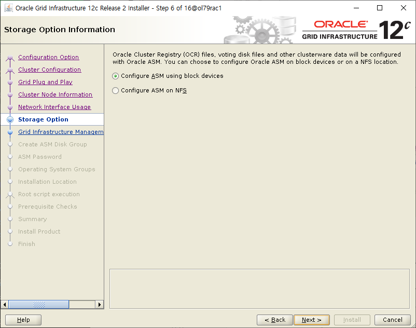
Task: Go to Network Interface Usage step
Action: [54, 107]
